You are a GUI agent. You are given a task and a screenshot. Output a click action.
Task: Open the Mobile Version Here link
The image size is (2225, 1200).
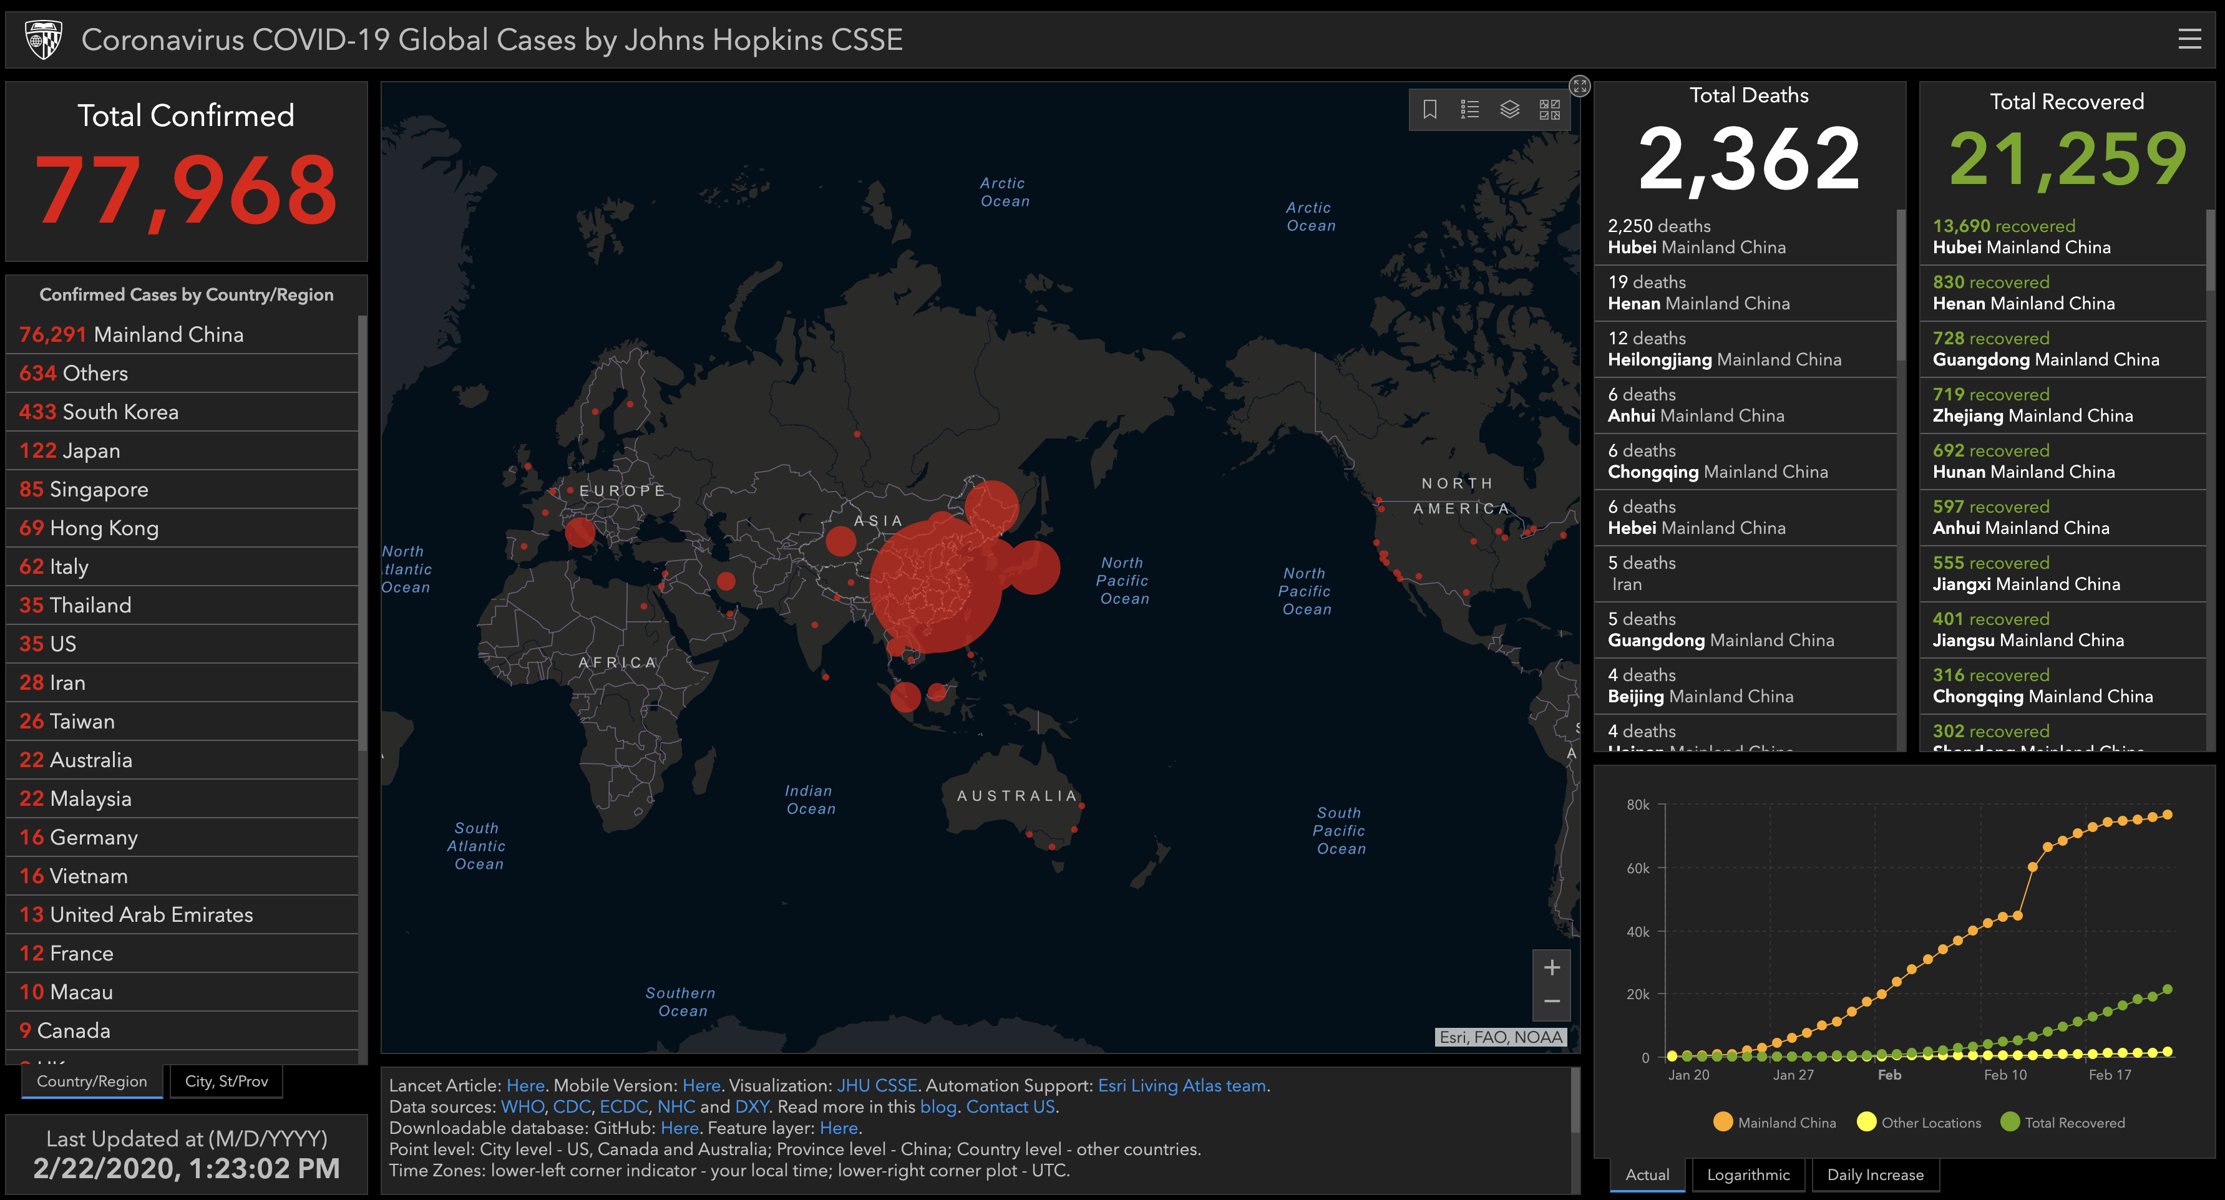click(701, 1085)
